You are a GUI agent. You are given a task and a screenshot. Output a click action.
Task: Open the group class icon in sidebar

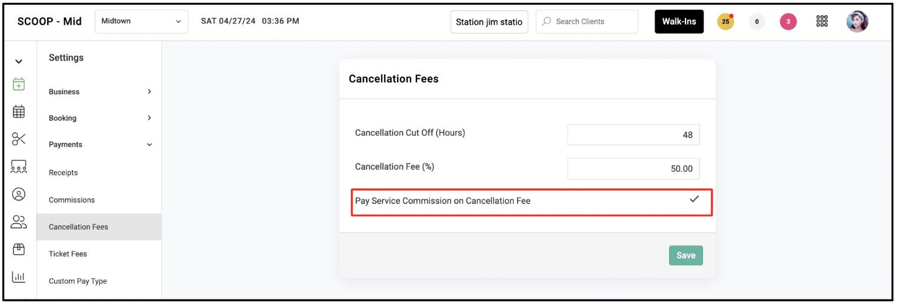19,167
